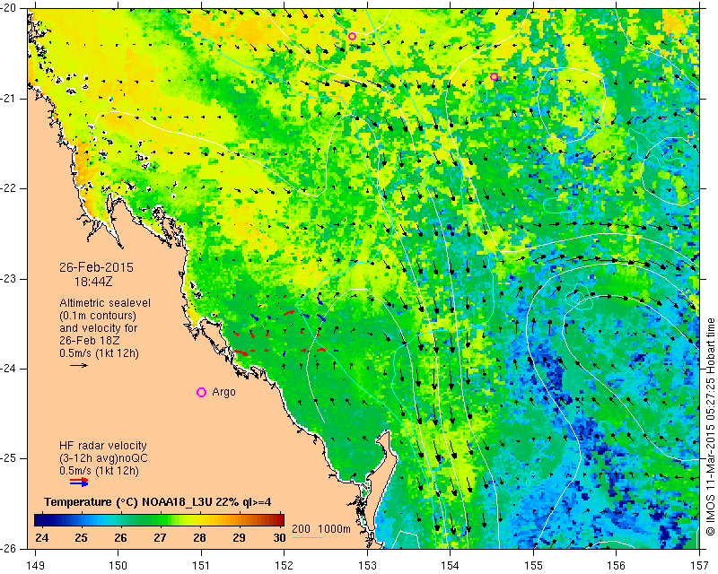This screenshot has height=574, width=718.
Task: Click the black altimetric velocity reference arrow
Action: [x=79, y=365]
